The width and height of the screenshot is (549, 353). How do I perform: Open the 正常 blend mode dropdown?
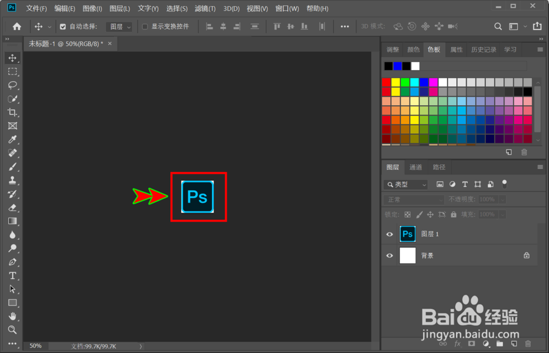414,200
